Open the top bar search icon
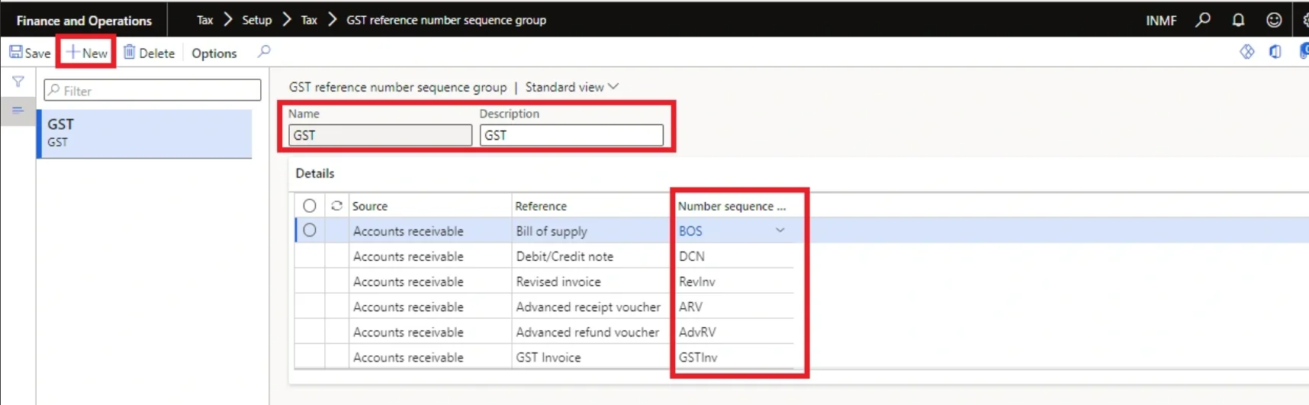 pyautogui.click(x=1203, y=20)
